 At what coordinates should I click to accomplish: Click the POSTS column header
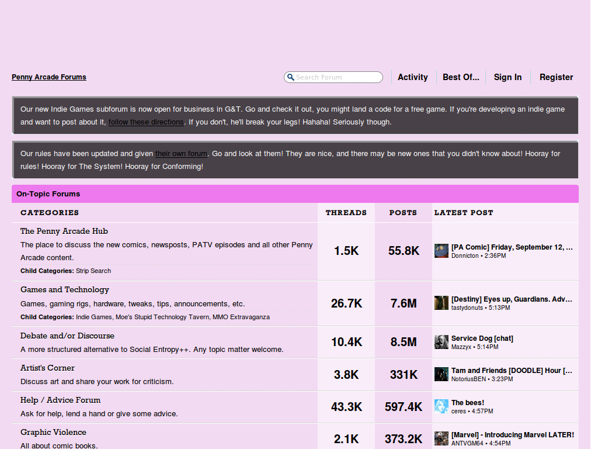[x=403, y=213]
